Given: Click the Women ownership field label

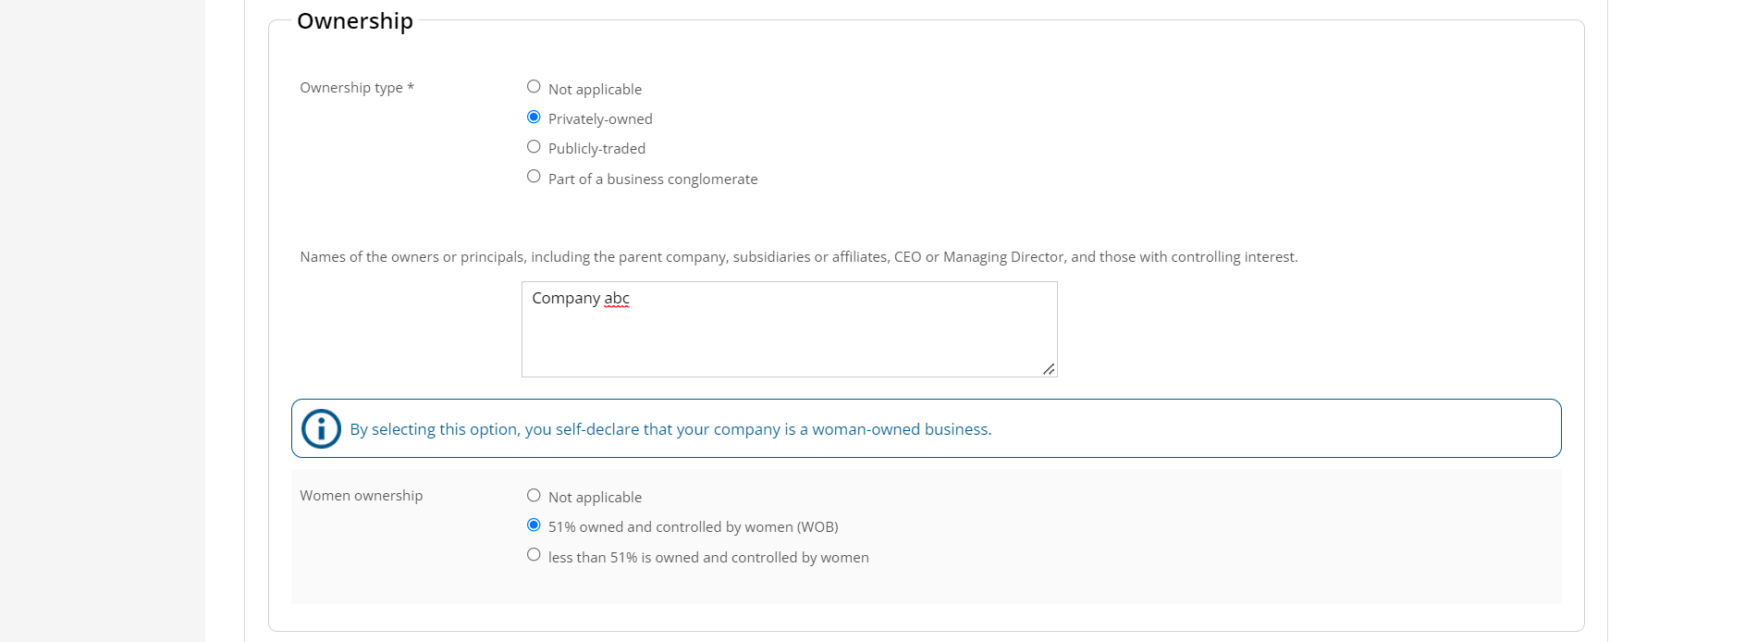Looking at the screenshot, I should (362, 496).
